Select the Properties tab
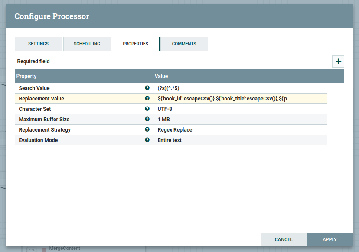Viewport: 359px width, 252px height. (x=135, y=44)
